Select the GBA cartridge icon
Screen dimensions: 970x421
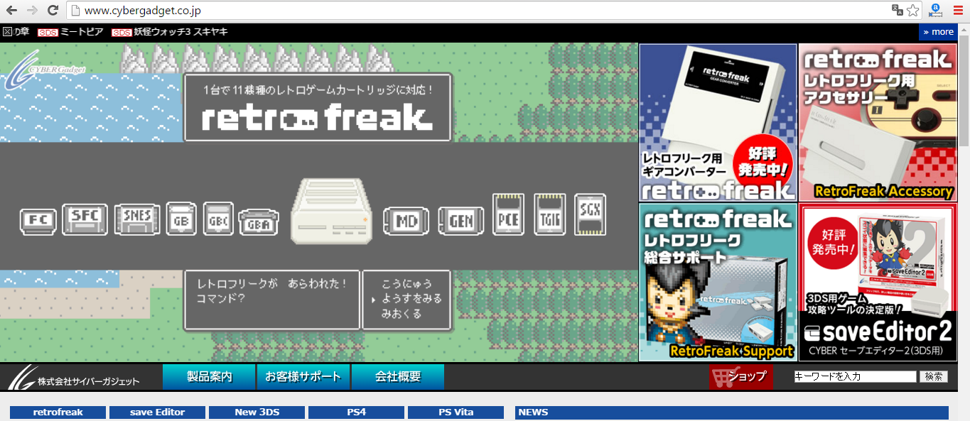(x=258, y=222)
